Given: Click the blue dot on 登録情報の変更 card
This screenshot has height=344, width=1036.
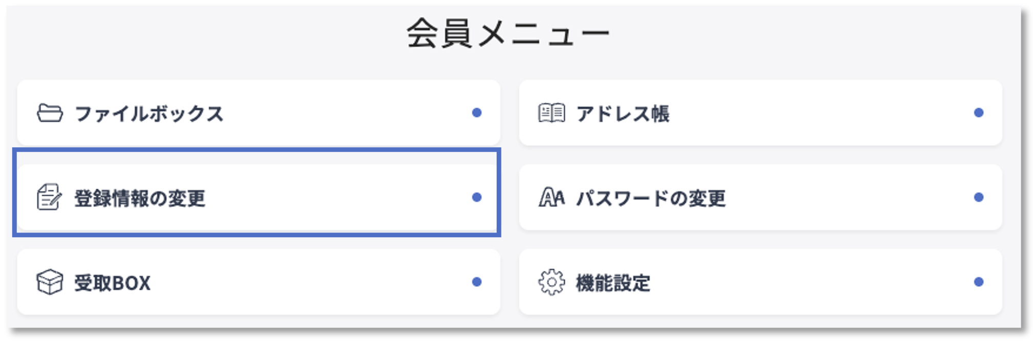Looking at the screenshot, I should tap(477, 197).
